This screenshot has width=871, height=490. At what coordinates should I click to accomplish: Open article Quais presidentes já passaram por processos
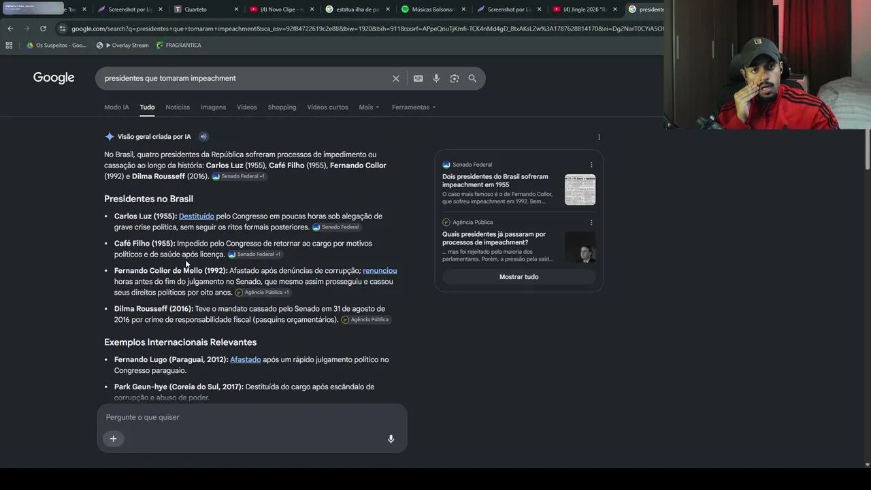494,238
